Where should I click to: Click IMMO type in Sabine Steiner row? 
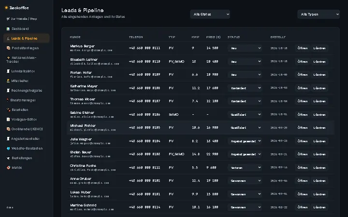pos(174,114)
